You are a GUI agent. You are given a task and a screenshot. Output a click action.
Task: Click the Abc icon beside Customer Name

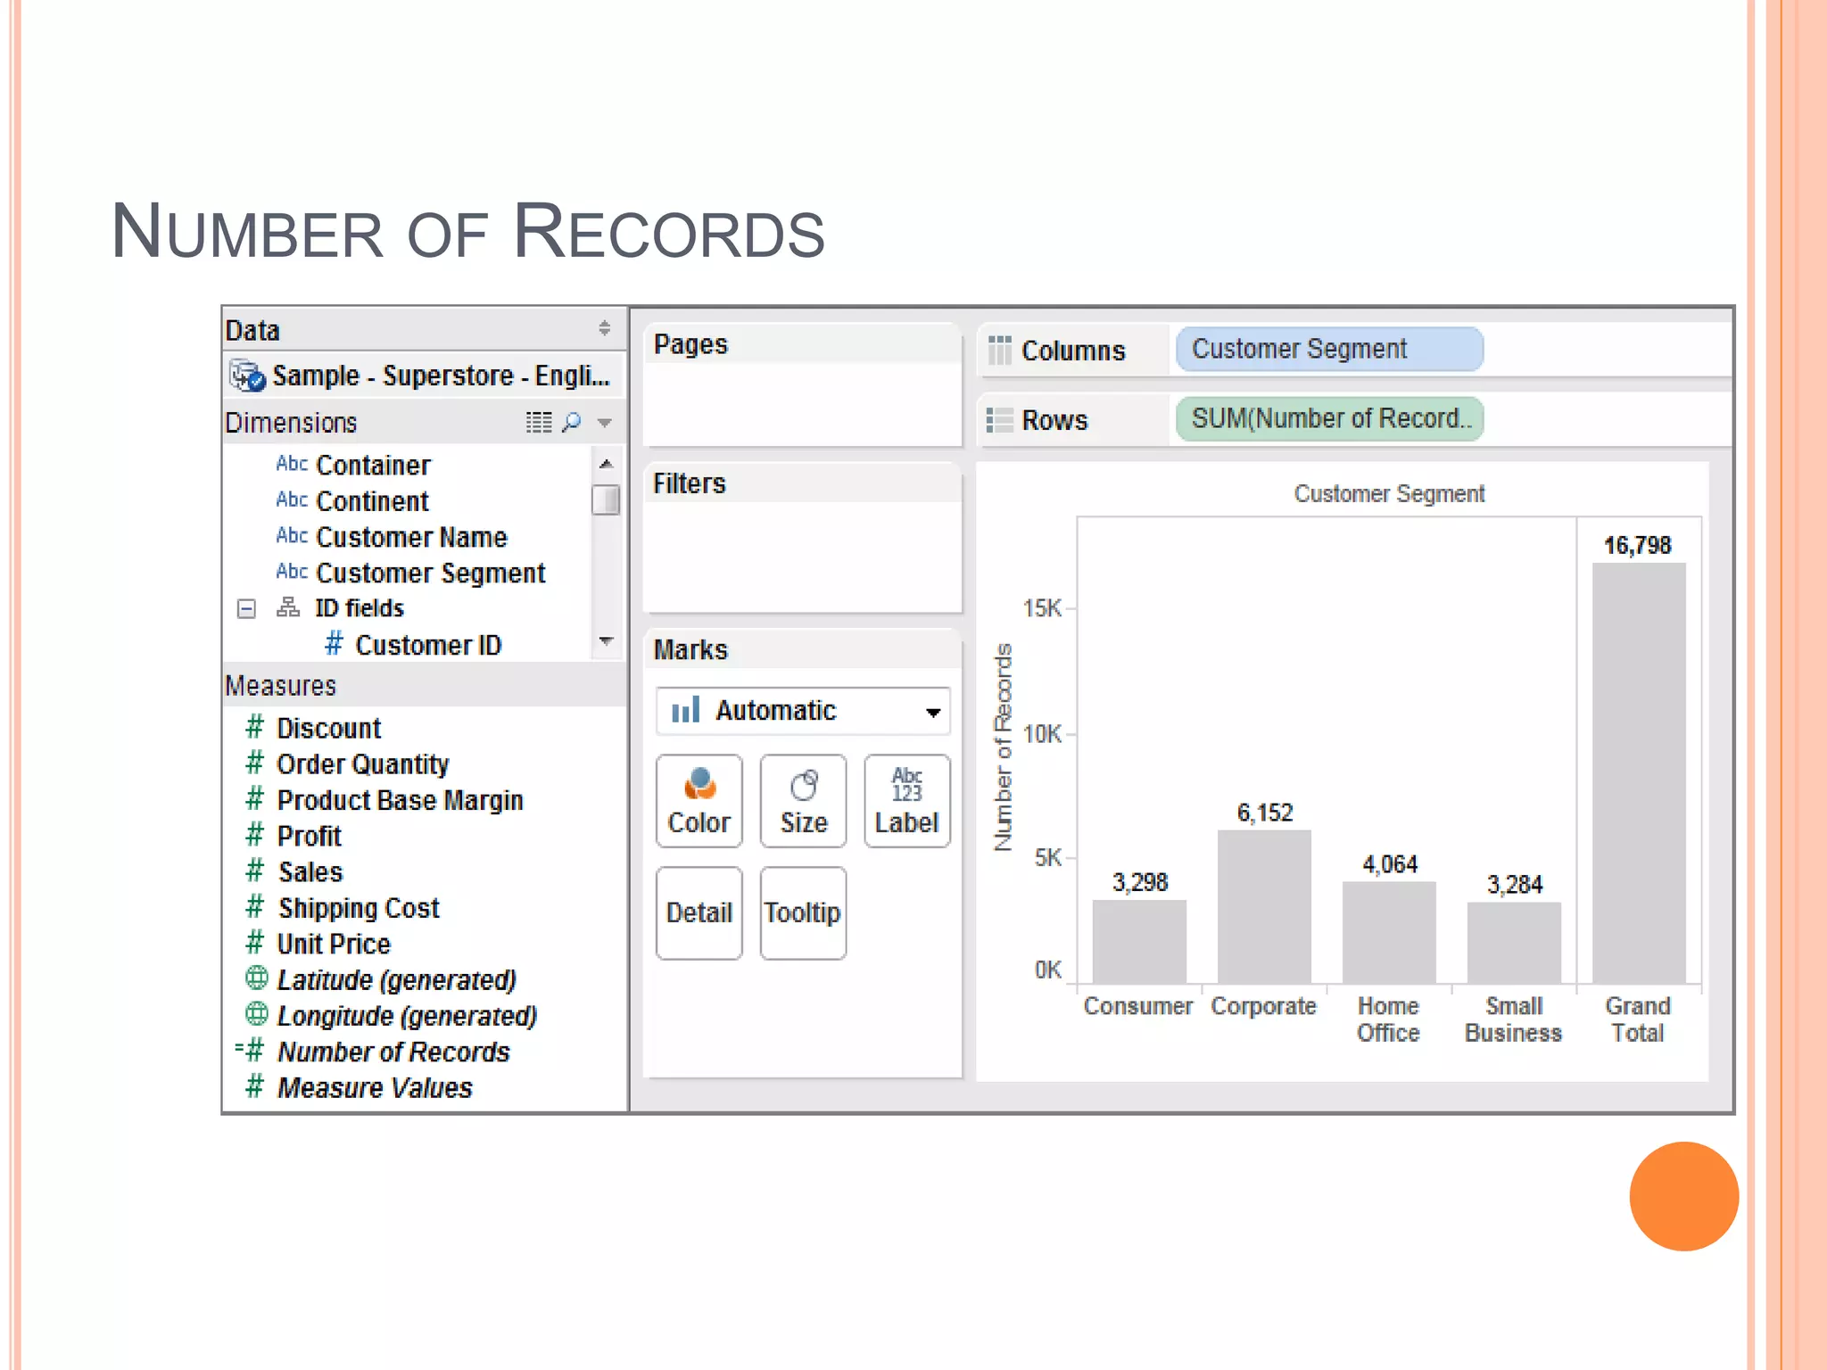pyautogui.click(x=292, y=535)
